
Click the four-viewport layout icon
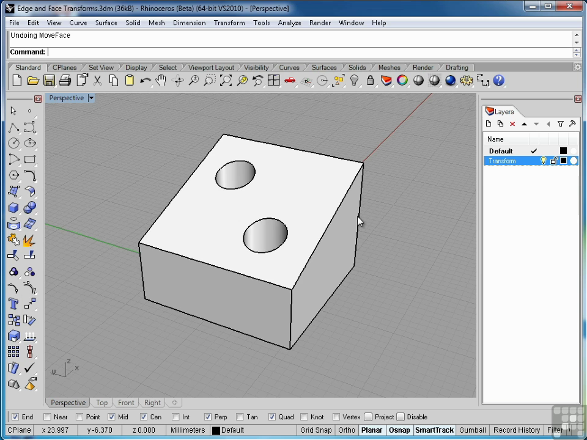click(274, 81)
